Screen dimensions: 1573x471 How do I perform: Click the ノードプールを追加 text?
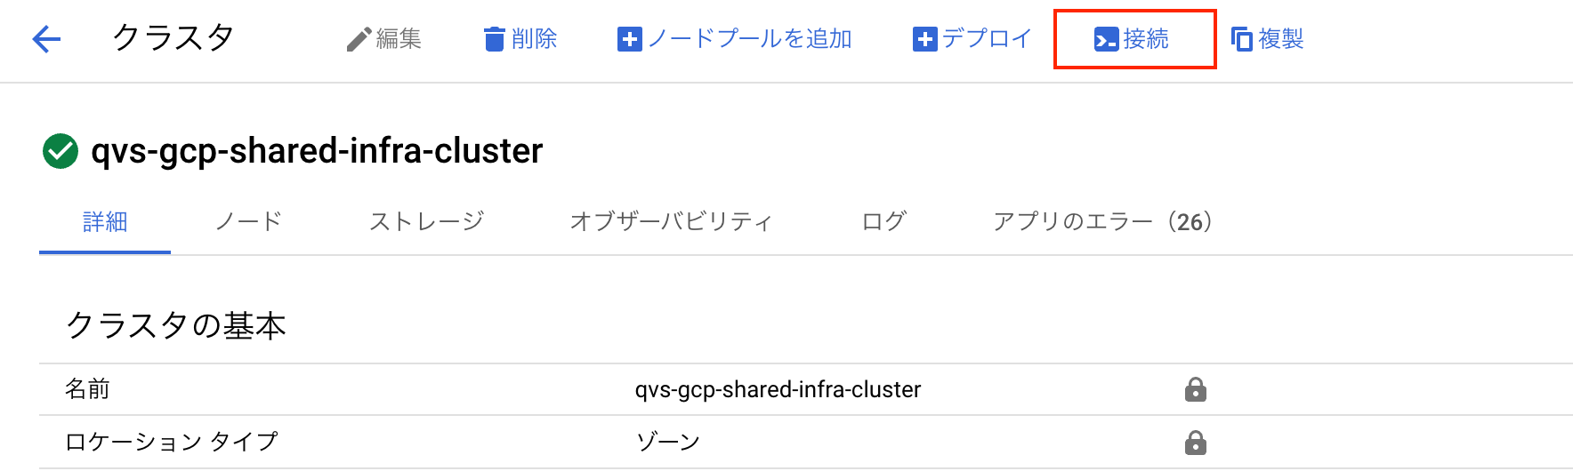click(x=749, y=39)
